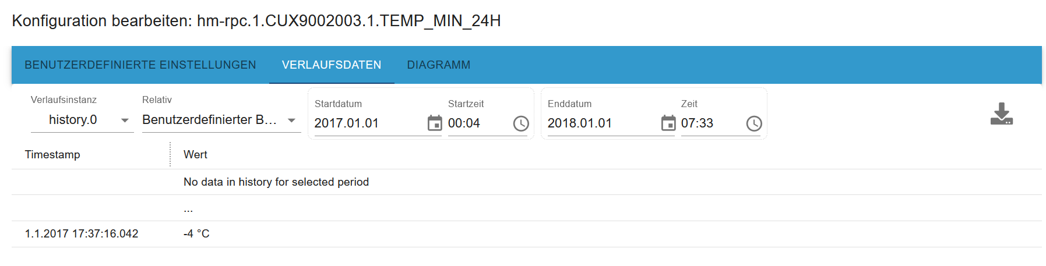Click the ellipsis row in table
The width and height of the screenshot is (1046, 266).
point(188,208)
